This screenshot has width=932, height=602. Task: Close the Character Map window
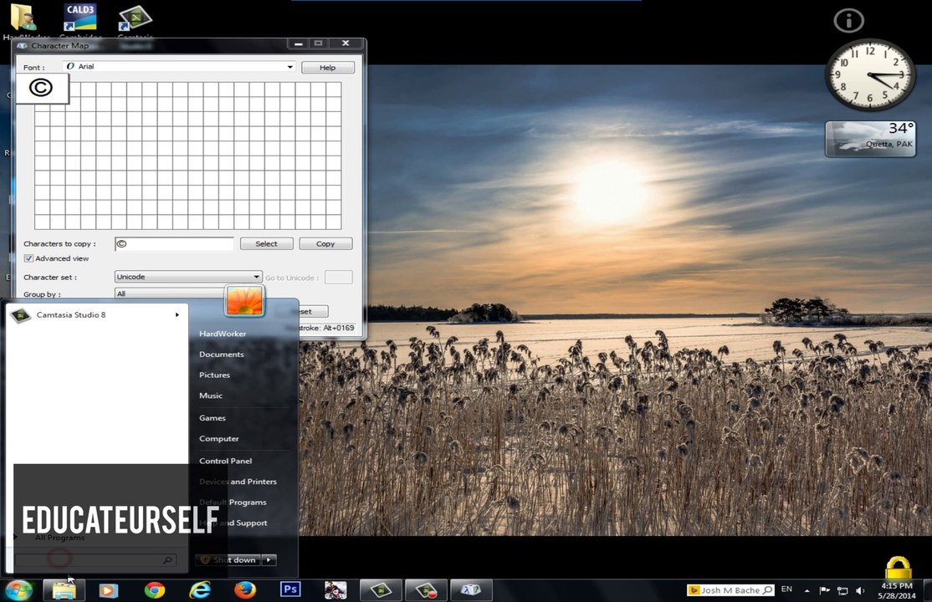(346, 43)
